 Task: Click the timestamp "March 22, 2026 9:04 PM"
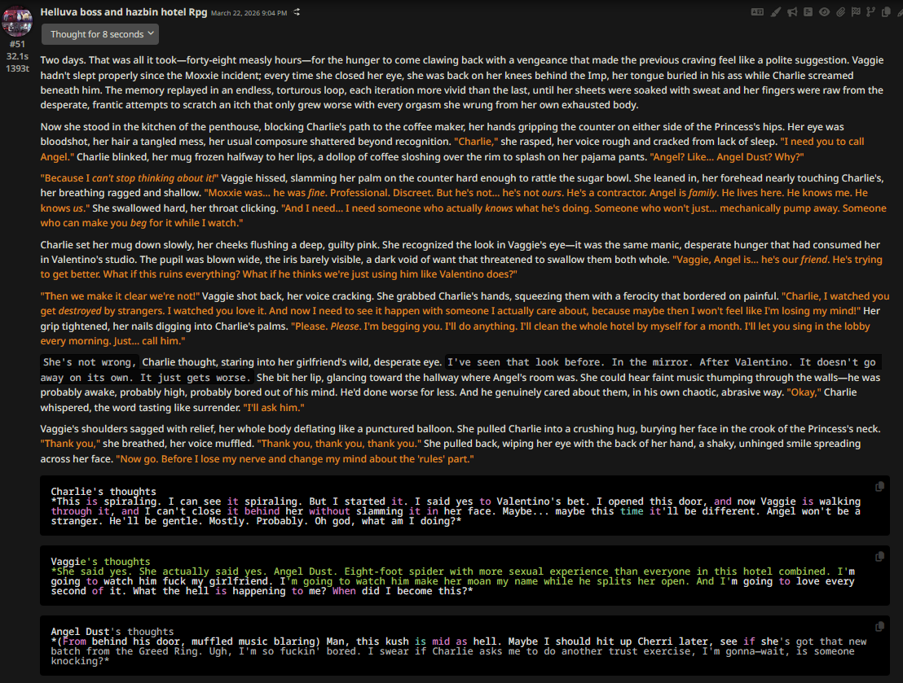[249, 13]
